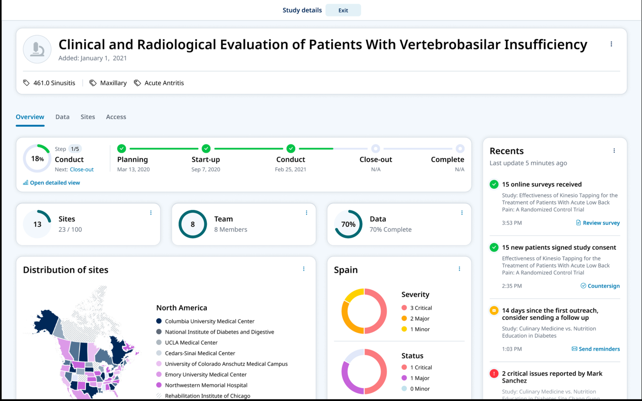This screenshot has width=642, height=401.
Task: Open the Access tab
Action: coord(116,117)
